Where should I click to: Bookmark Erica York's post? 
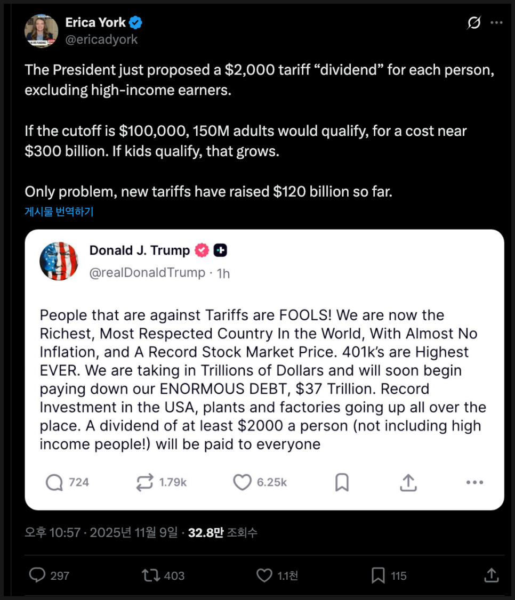tap(378, 575)
